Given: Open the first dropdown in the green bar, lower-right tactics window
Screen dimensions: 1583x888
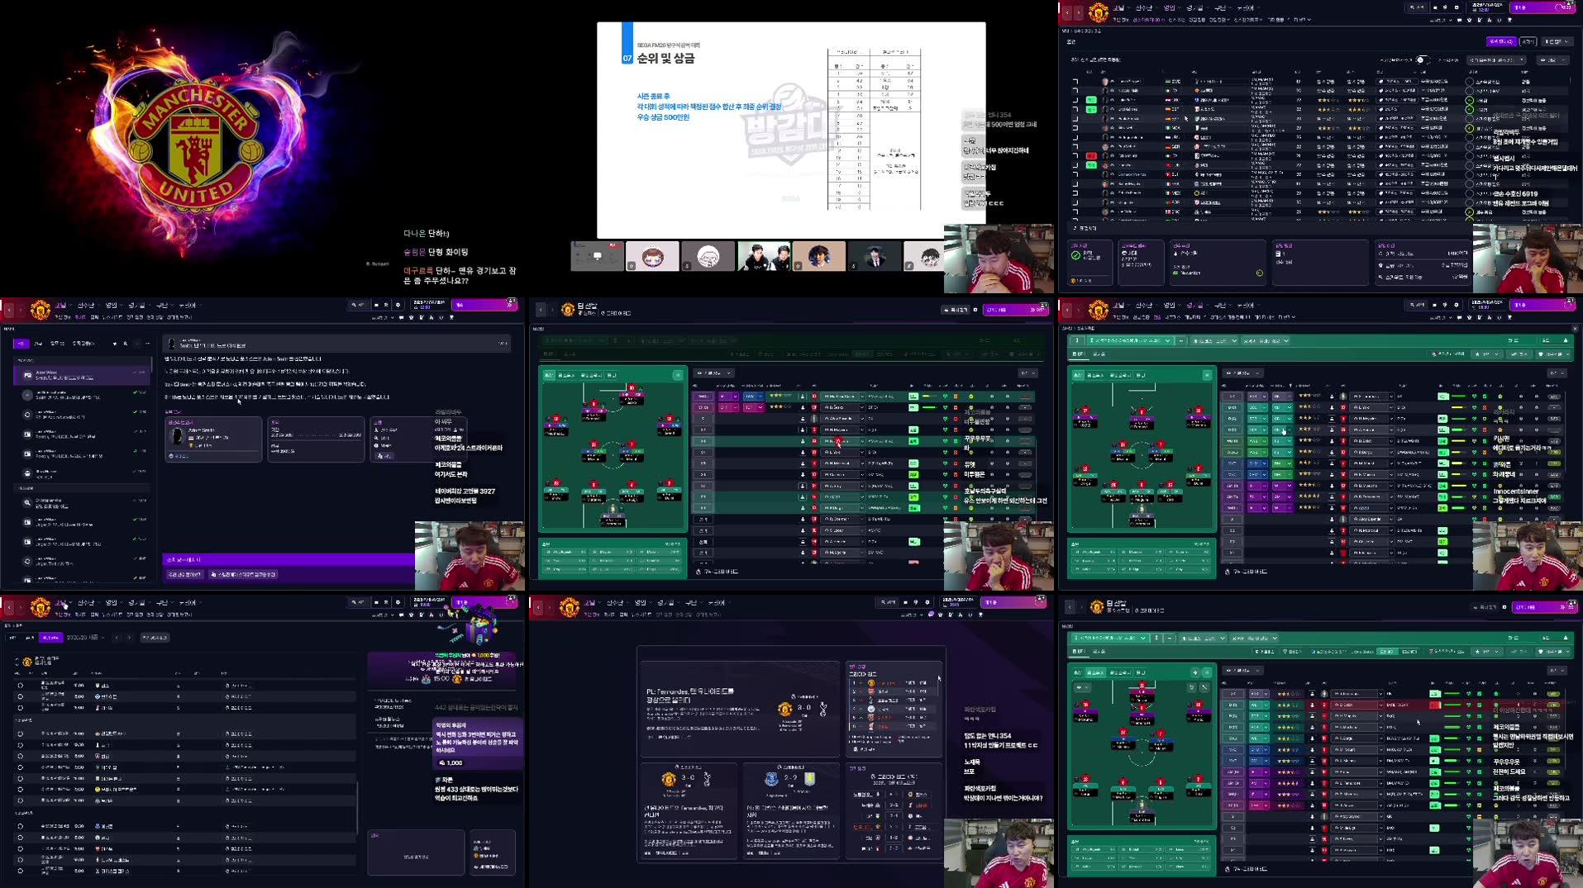Looking at the screenshot, I should 1109,638.
